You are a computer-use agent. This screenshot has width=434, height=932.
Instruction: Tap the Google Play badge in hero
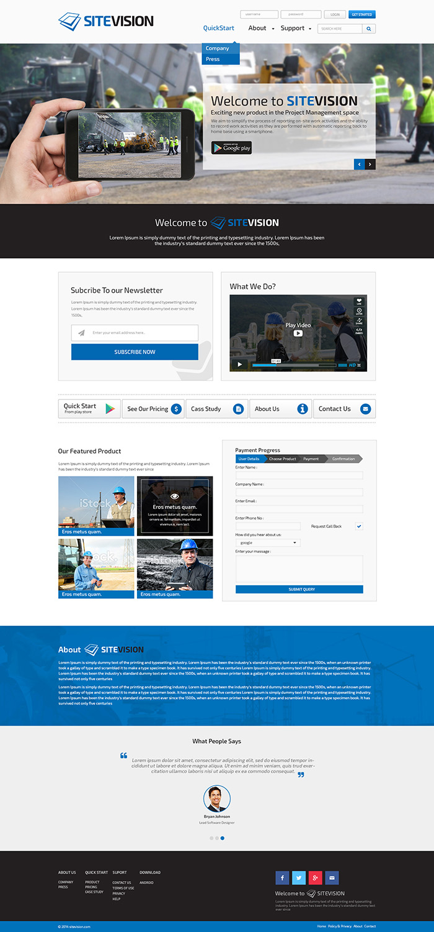tap(231, 148)
